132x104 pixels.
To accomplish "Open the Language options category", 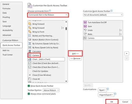I will tap(7, 26).
